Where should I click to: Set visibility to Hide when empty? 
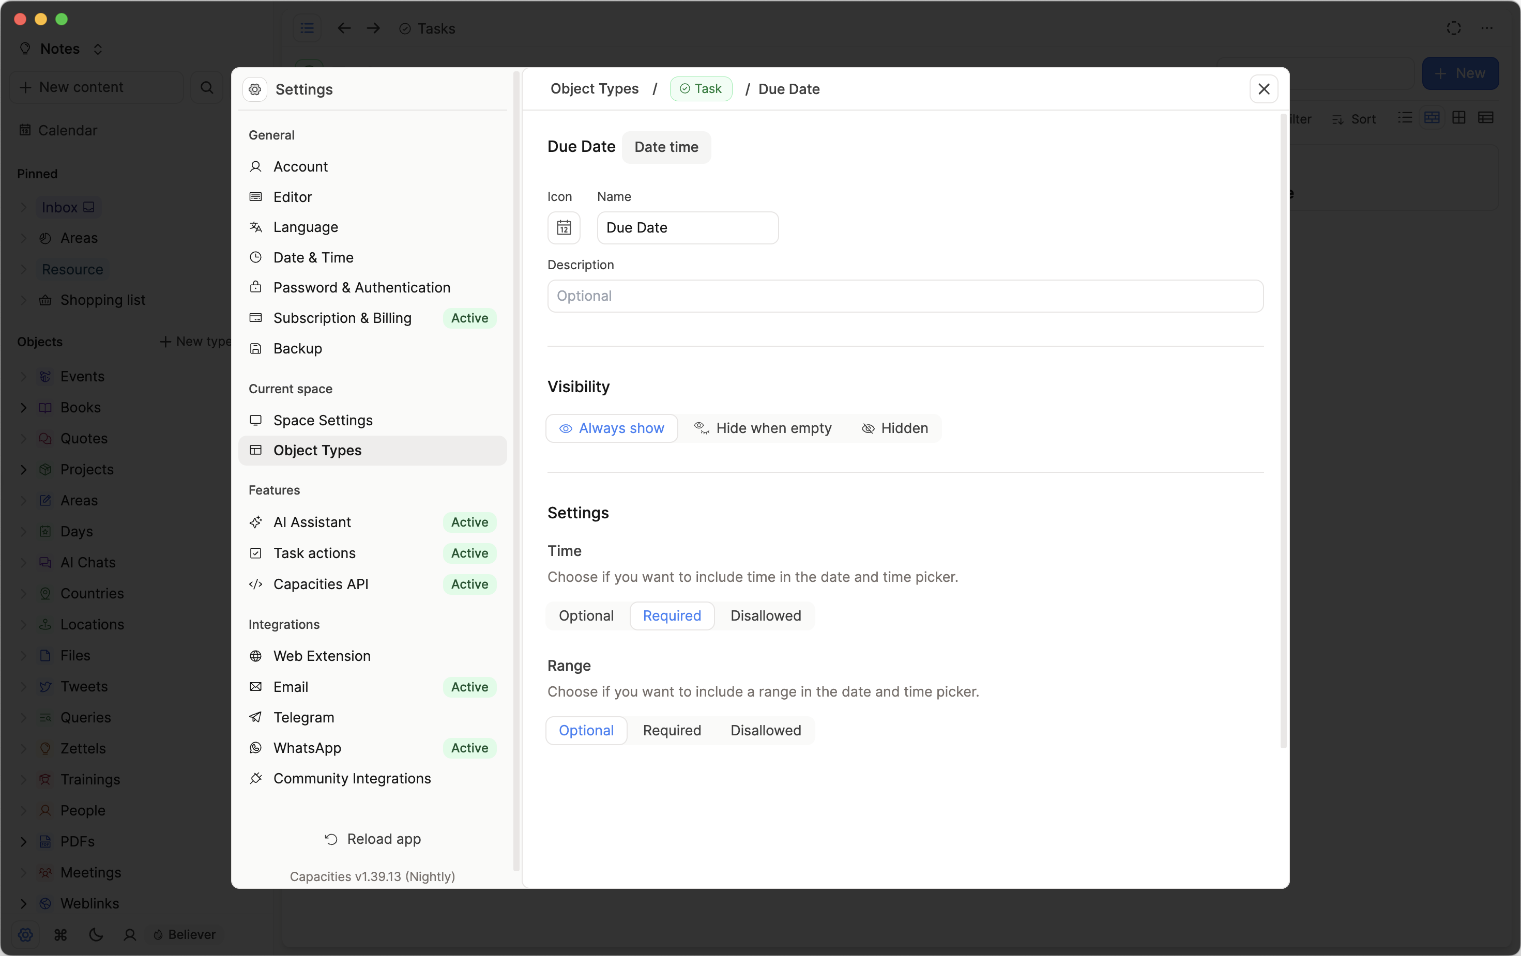tap(763, 428)
